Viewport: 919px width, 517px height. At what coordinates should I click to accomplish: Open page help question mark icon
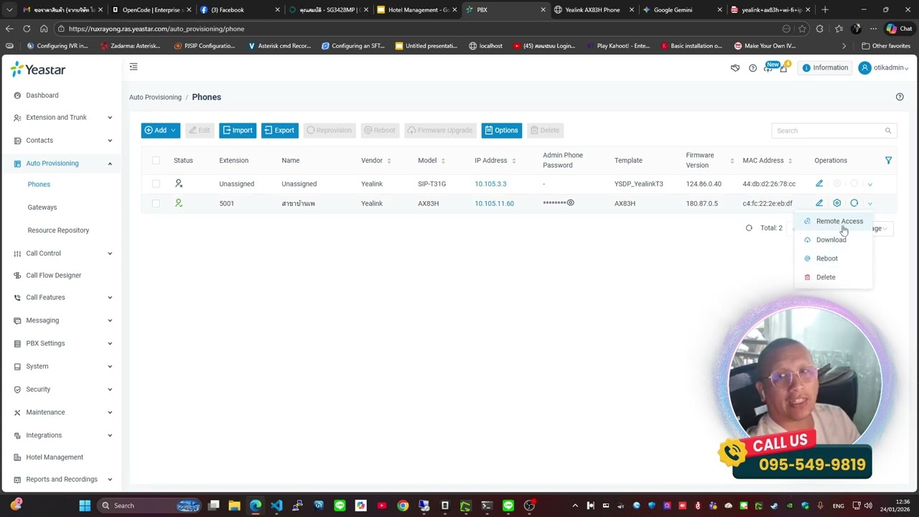[900, 97]
